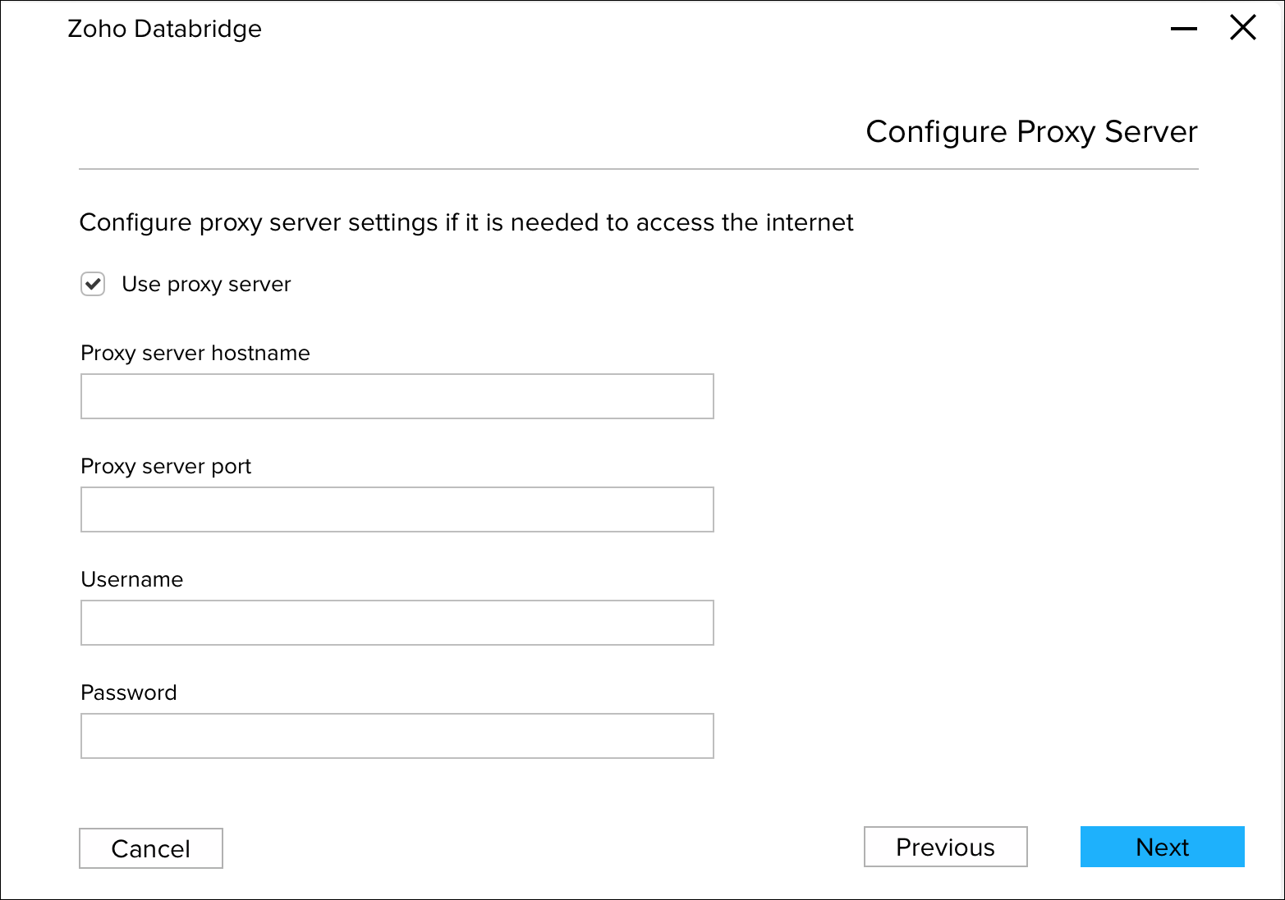Focus the Proxy server hostname field
The height and width of the screenshot is (900, 1285).
(397, 396)
